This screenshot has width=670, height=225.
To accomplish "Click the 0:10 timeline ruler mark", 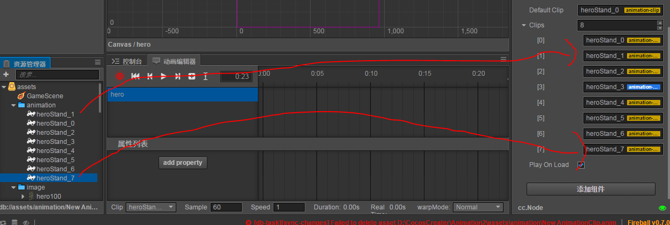I will pyautogui.click(x=371, y=73).
